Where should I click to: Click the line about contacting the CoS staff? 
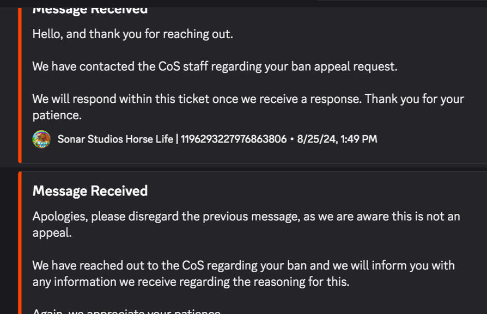[x=215, y=67]
